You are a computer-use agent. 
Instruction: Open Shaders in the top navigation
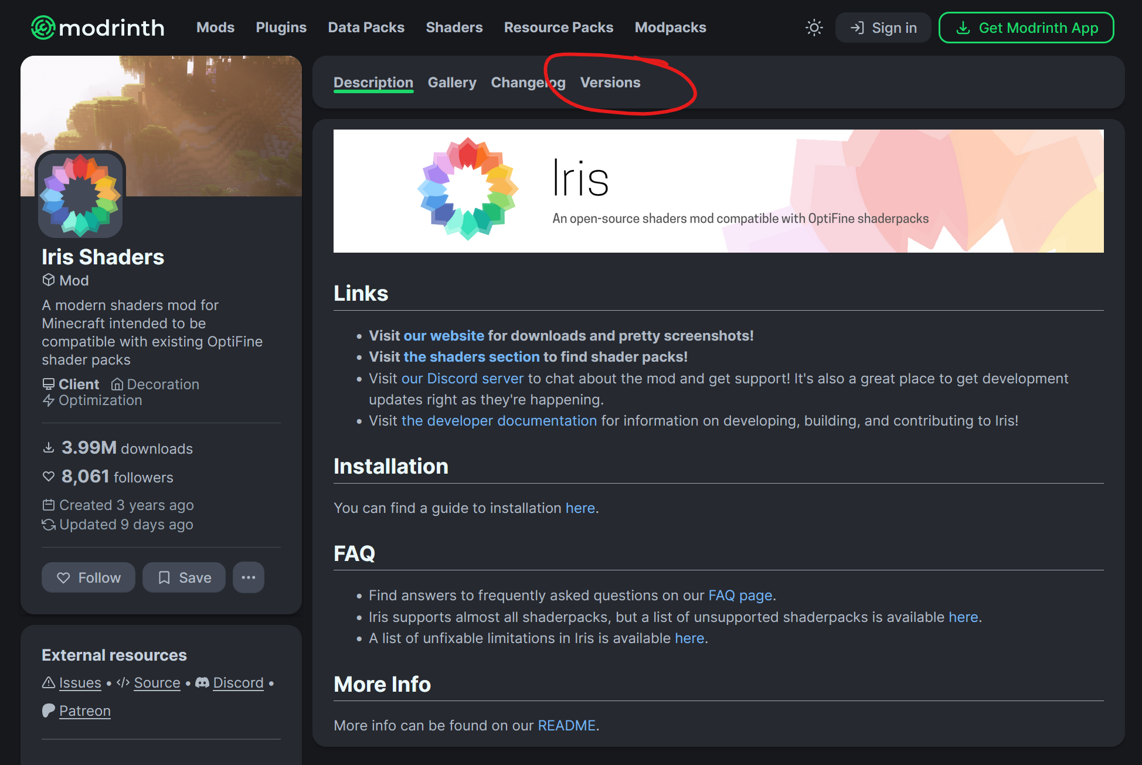pyautogui.click(x=454, y=28)
